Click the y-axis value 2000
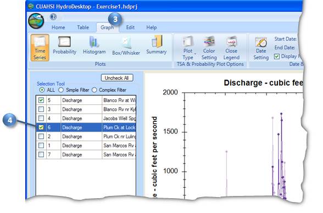The height and width of the screenshot is (213, 323). tap(170, 92)
